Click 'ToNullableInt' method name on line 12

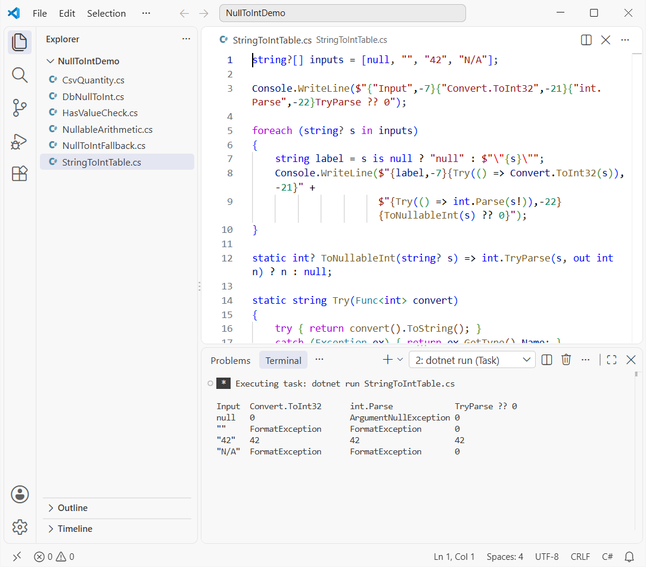point(358,258)
